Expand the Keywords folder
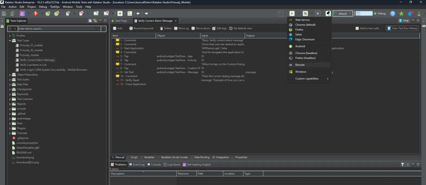The image size is (426, 185). click(10, 94)
